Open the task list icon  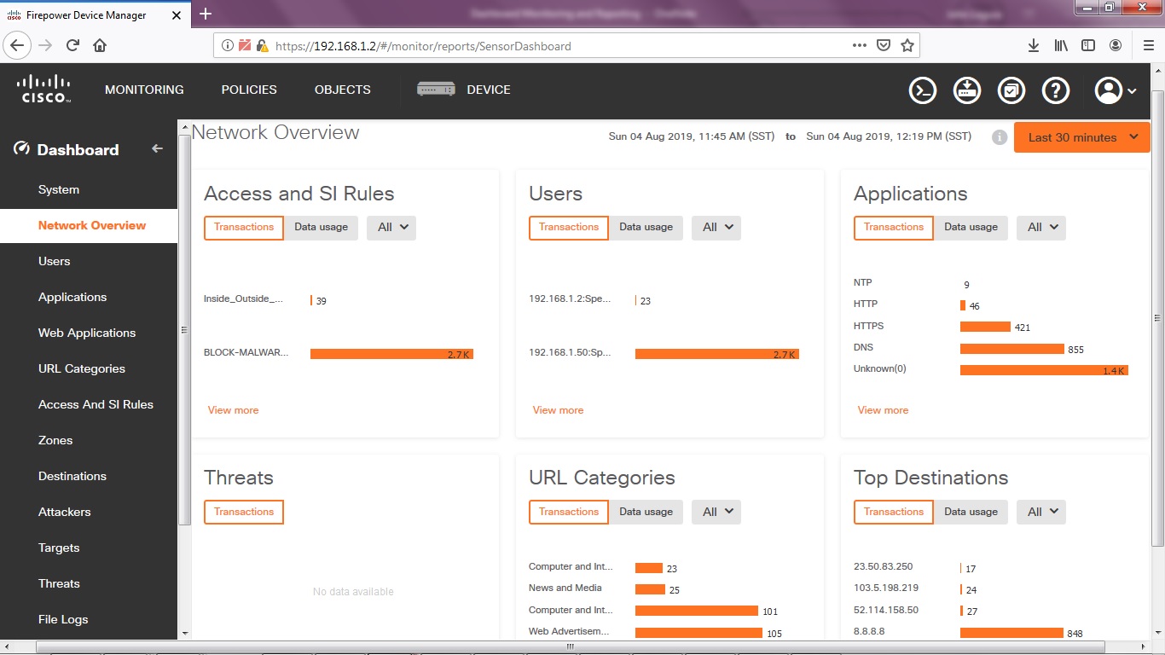click(x=1011, y=90)
